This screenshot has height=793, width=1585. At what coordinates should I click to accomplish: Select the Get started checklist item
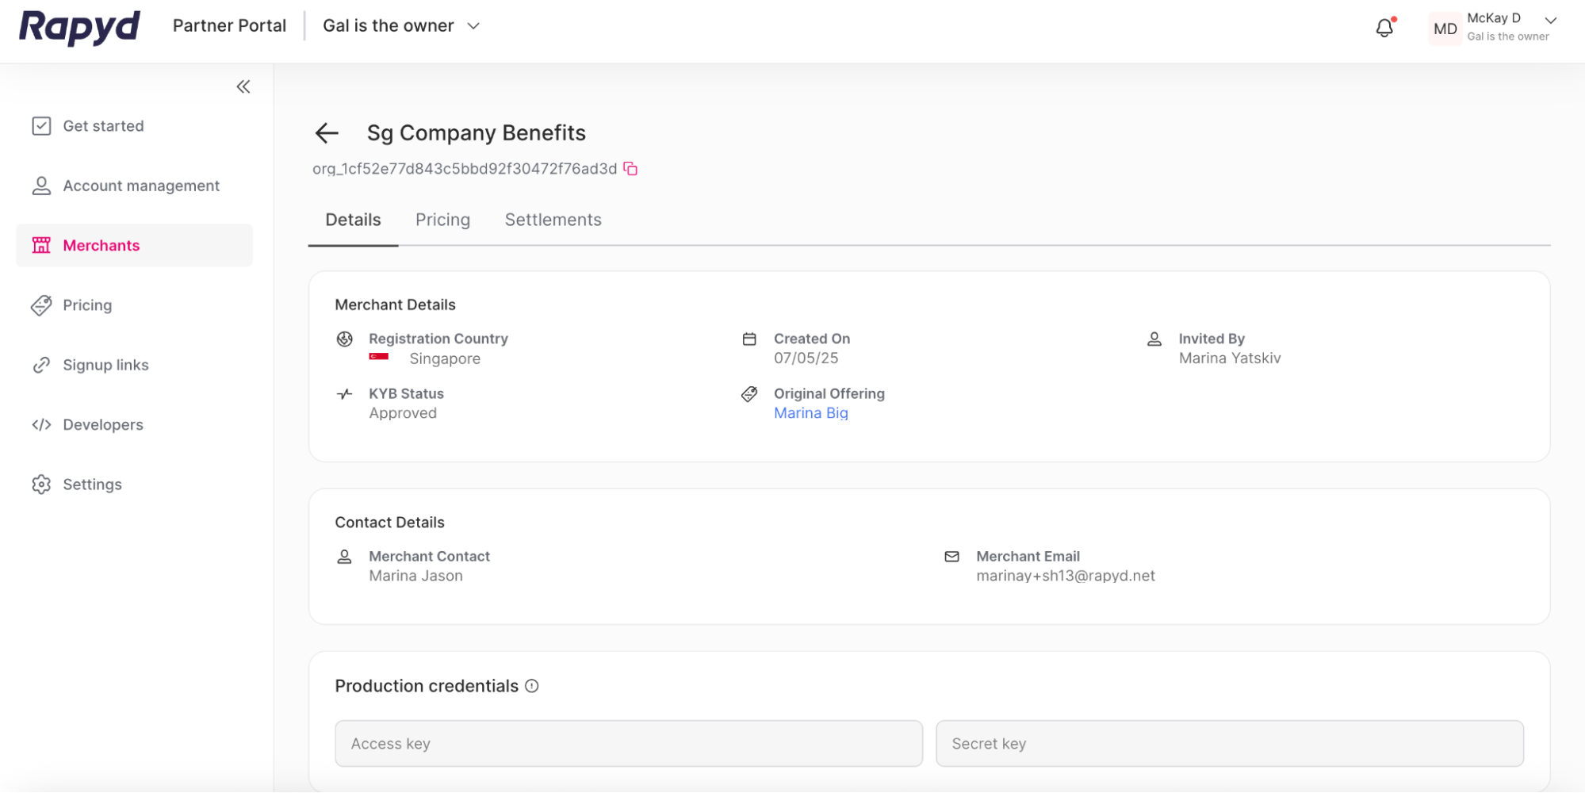(x=103, y=126)
